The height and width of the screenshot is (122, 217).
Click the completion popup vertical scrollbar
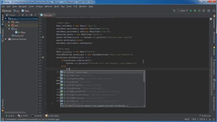[144, 76]
